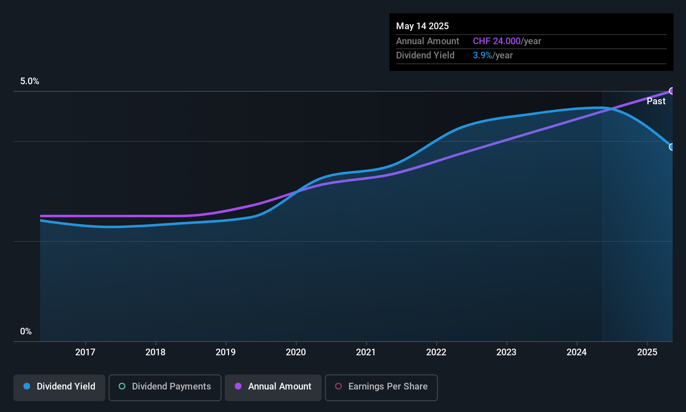Click the 3.9% dividend yield value
Image resolution: width=686 pixels, height=412 pixels.
pyautogui.click(x=483, y=55)
